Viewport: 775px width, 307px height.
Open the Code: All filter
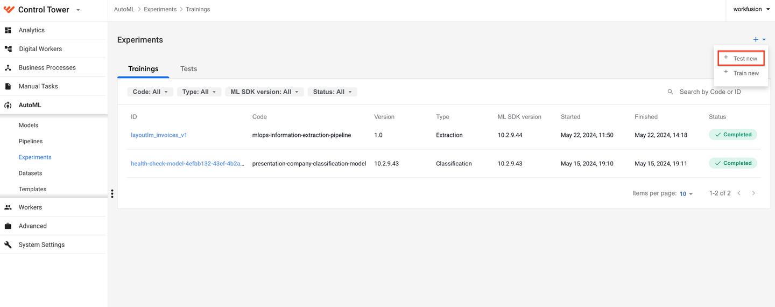[150, 92]
